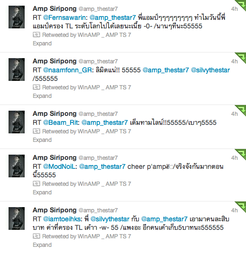The height and width of the screenshot is (253, 246).
Task: Click the green retweeted corner badge on first tweet
Action: 241,4
